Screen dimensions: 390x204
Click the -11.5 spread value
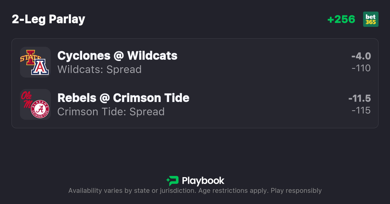(359, 98)
